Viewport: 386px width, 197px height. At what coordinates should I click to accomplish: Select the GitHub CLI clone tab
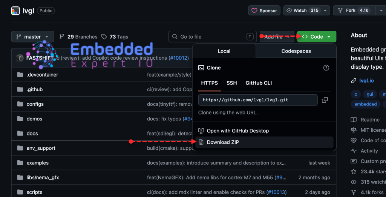click(259, 83)
